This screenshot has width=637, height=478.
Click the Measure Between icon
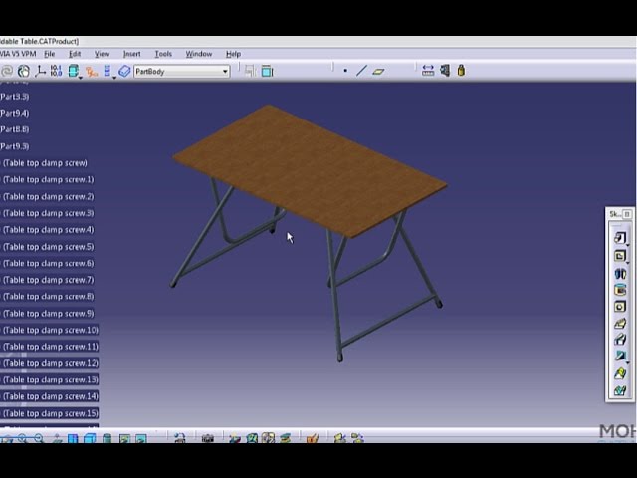428,71
